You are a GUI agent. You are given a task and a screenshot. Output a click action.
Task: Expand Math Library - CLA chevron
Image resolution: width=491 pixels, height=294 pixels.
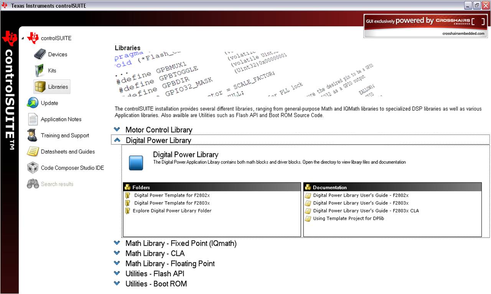(x=117, y=253)
